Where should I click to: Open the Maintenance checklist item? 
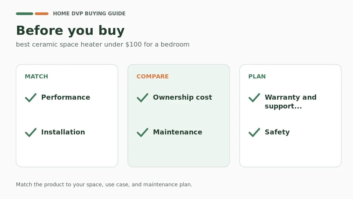[177, 132]
